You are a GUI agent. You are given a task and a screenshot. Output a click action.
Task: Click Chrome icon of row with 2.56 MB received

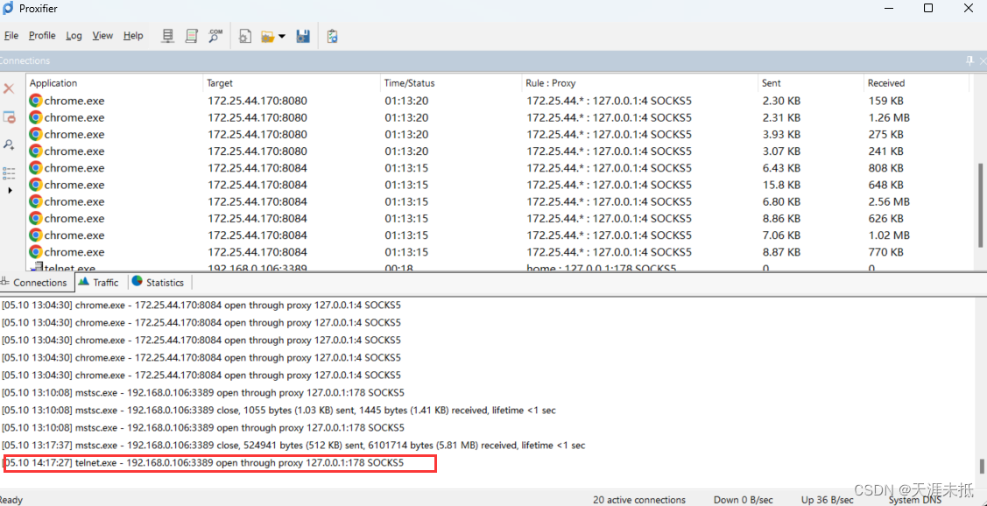[36, 201]
